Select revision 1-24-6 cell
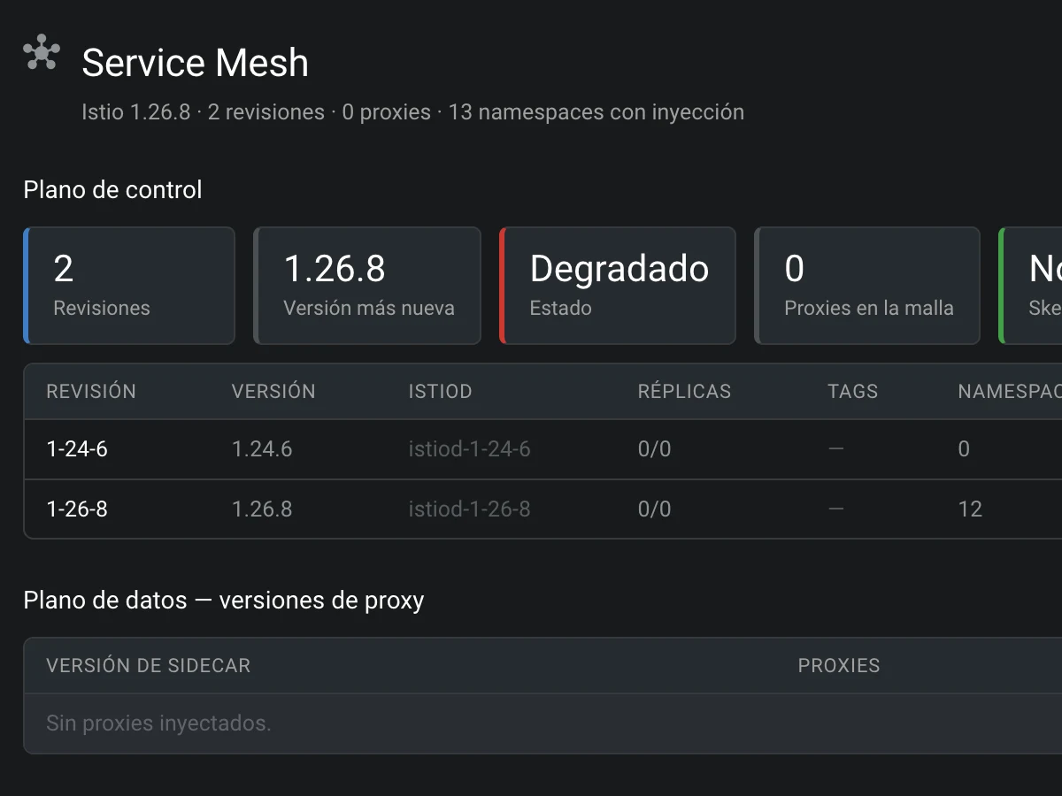Screen dimensions: 1062x796 77,449
